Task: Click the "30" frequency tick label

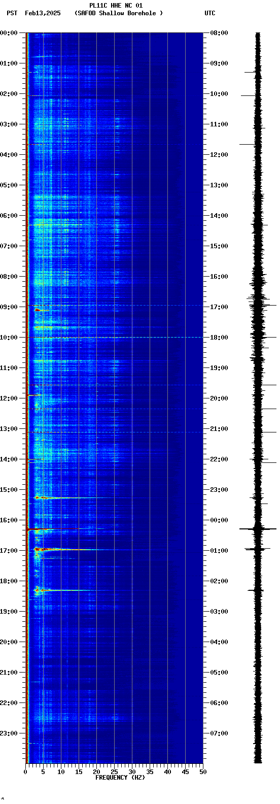Action: (132, 772)
